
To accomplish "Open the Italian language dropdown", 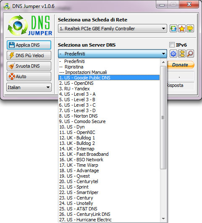I will pos(29,87).
